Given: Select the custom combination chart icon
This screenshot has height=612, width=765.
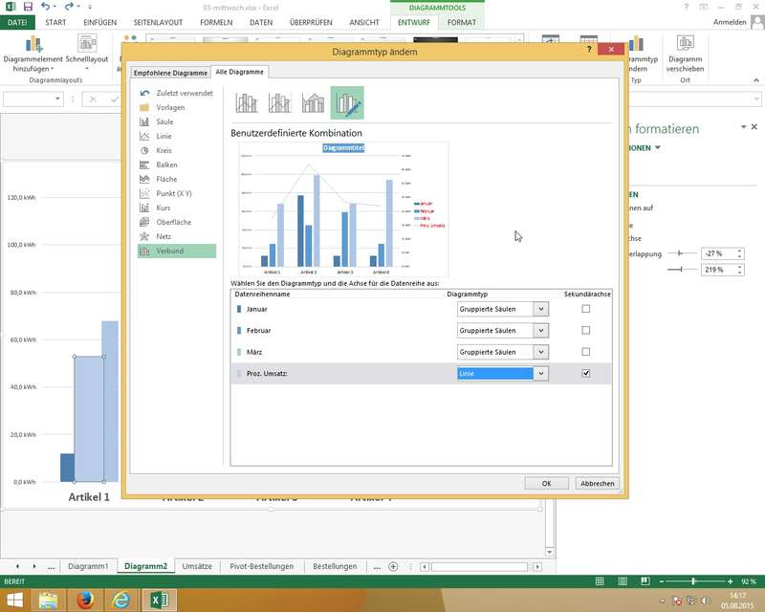Looking at the screenshot, I should [346, 102].
